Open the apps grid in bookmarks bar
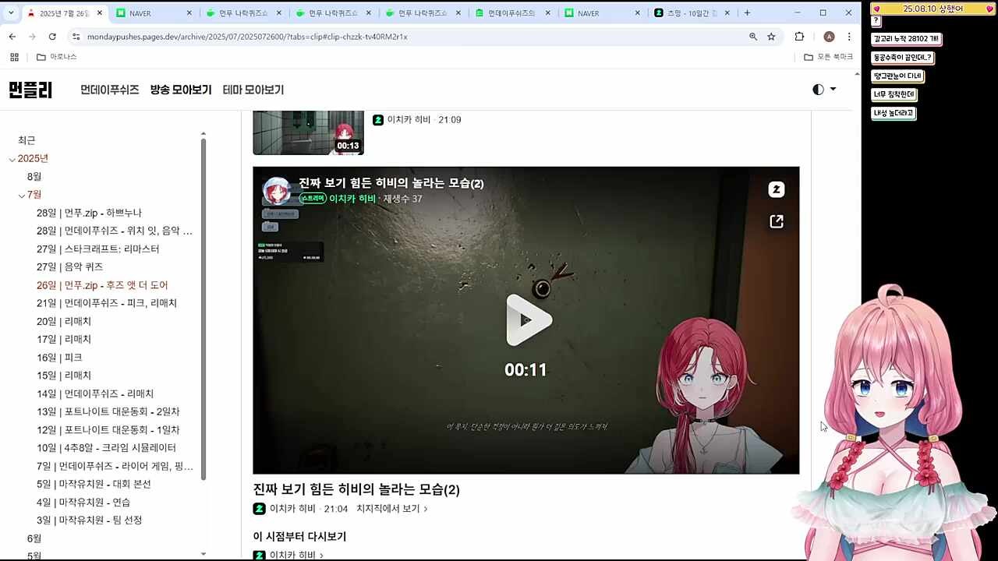Image resolution: width=998 pixels, height=561 pixels. [14, 57]
